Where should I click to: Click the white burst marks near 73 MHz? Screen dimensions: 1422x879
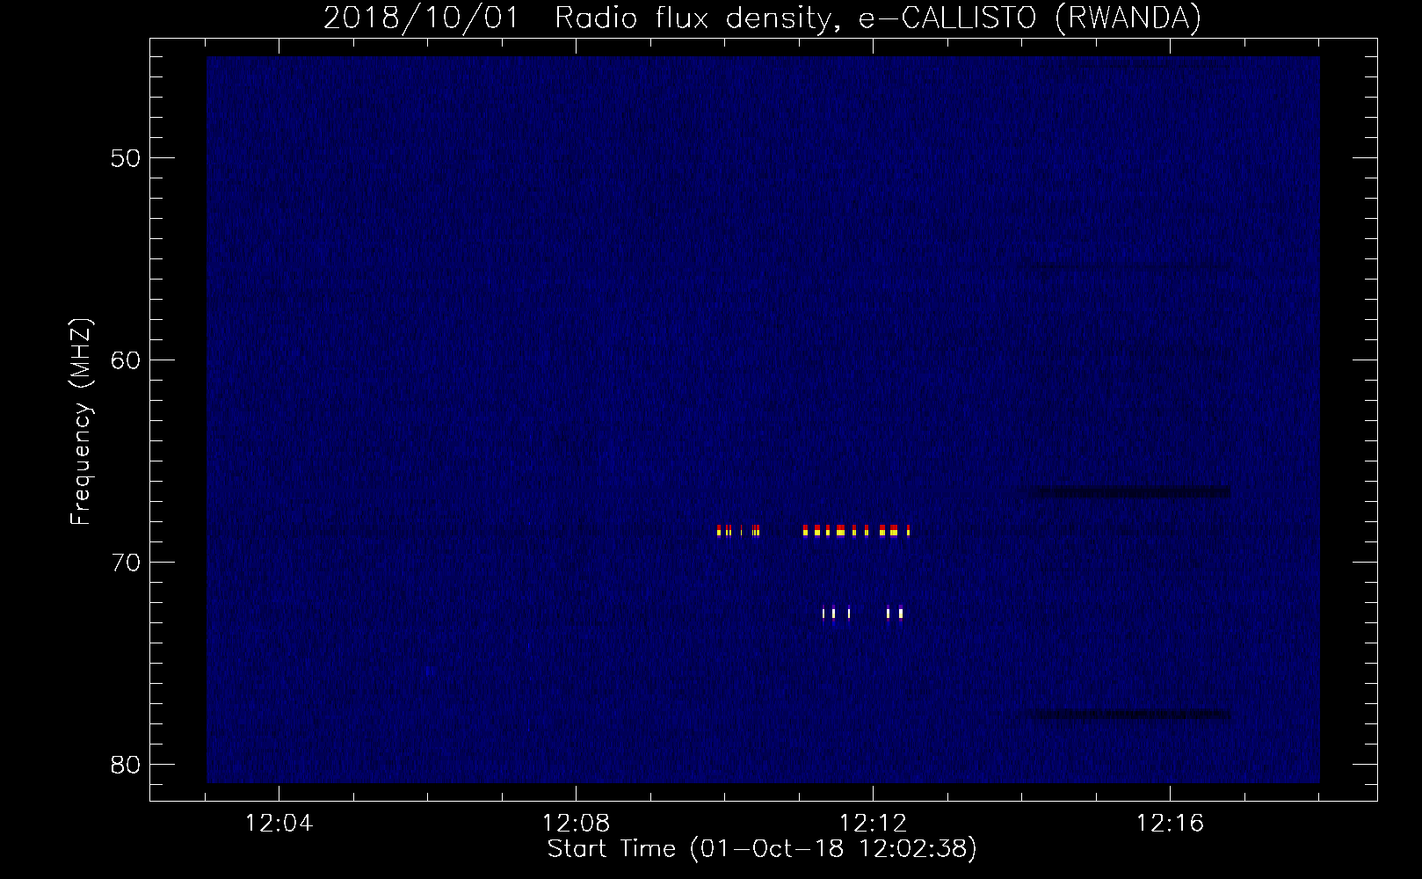point(862,613)
